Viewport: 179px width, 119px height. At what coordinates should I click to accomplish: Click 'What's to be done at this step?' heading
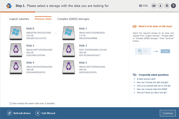point(155,26)
